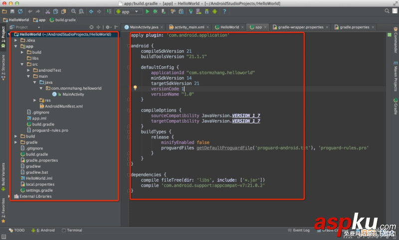Expand the res folder
Image resolution: width=399 pixels, height=240 pixels.
point(34,100)
